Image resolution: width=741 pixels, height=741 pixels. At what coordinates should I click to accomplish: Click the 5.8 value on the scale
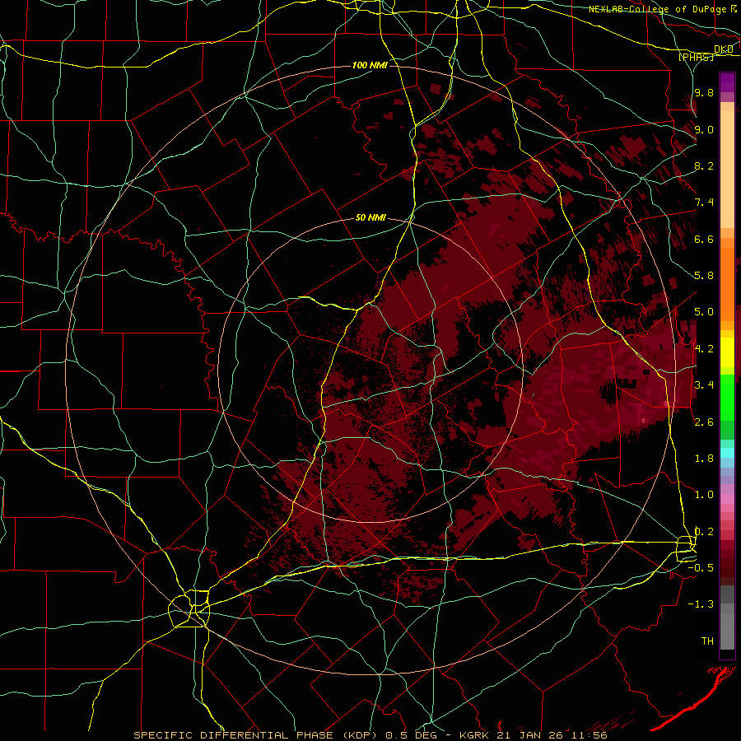704,276
